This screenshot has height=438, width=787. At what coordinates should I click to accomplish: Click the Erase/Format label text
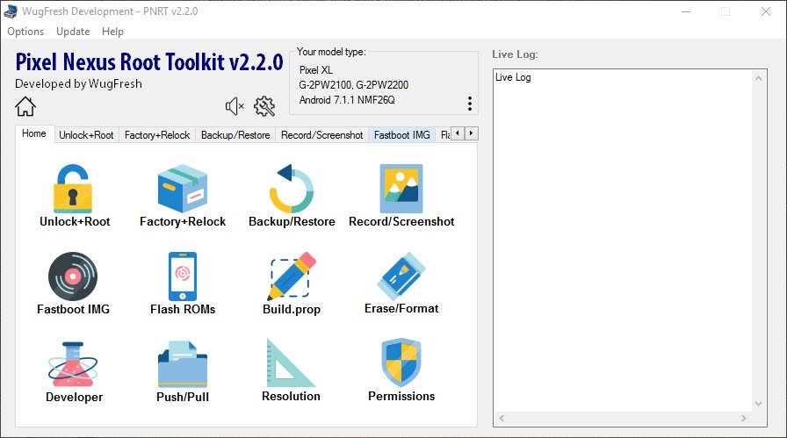tap(401, 309)
